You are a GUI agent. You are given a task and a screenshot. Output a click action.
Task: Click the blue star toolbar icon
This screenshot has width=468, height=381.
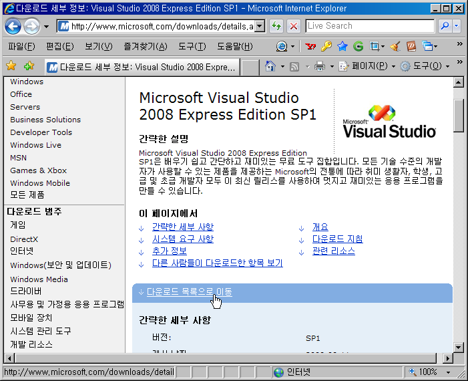point(342,46)
